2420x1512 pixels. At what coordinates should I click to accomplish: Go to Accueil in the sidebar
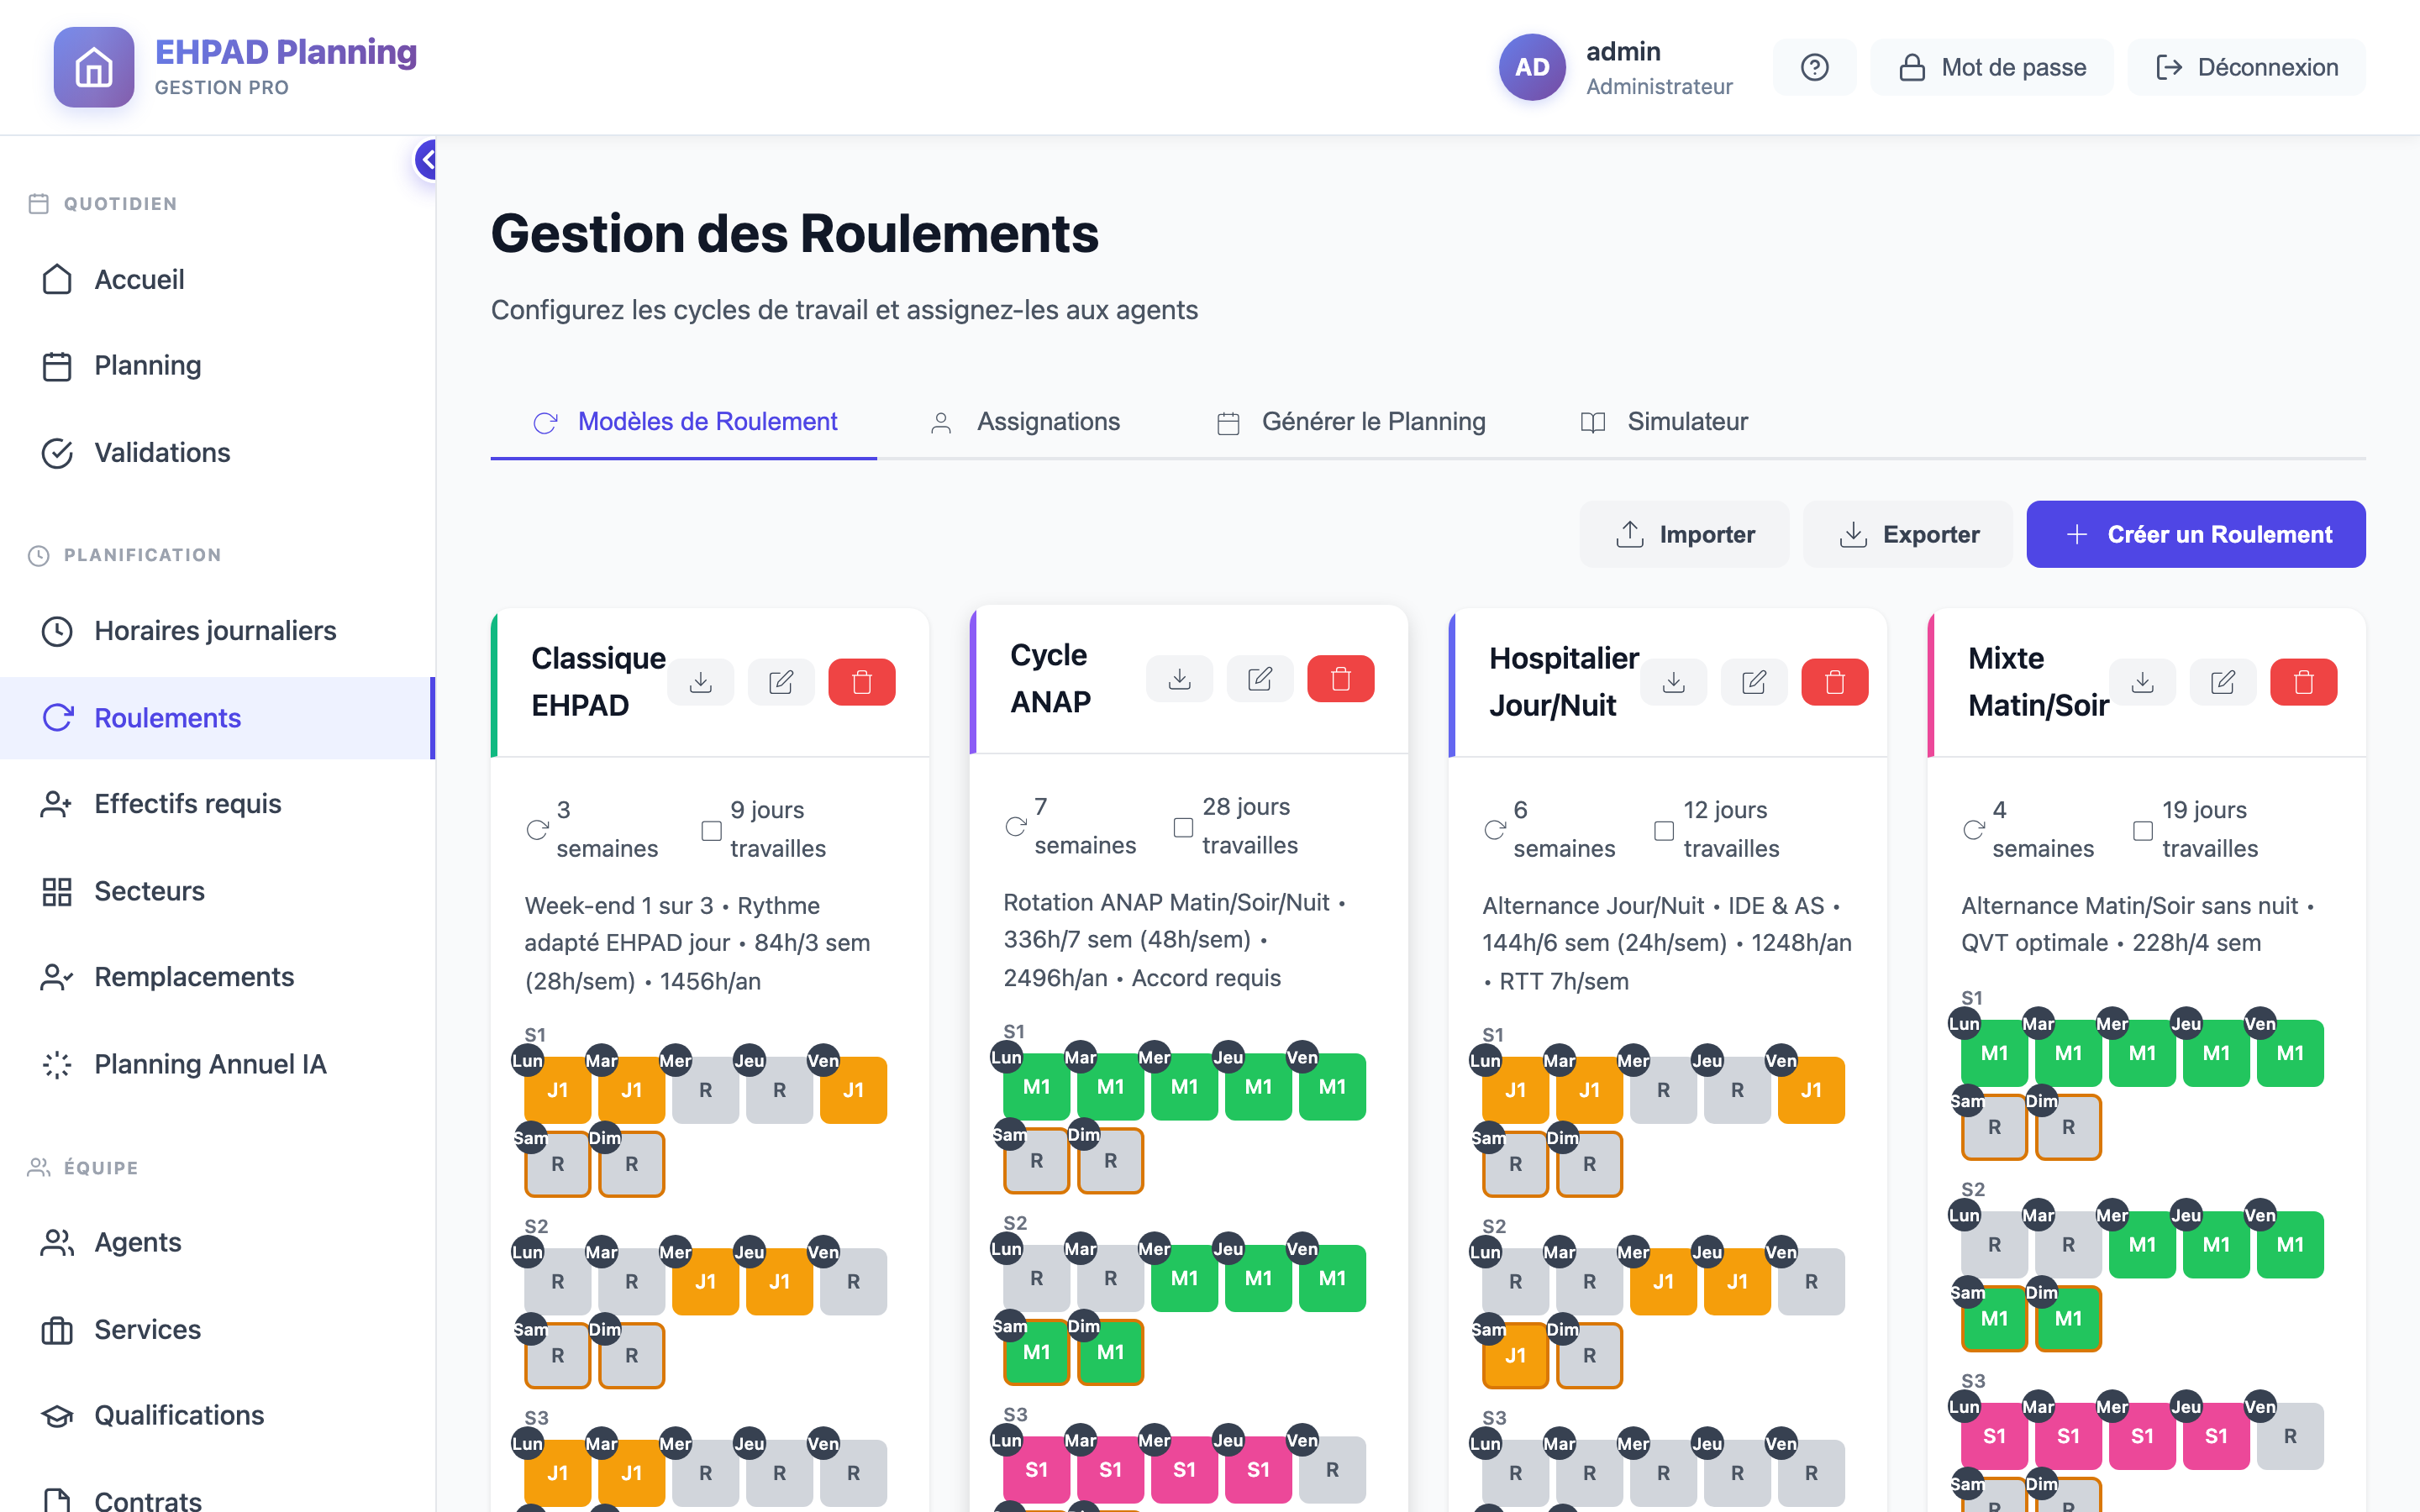[217, 279]
